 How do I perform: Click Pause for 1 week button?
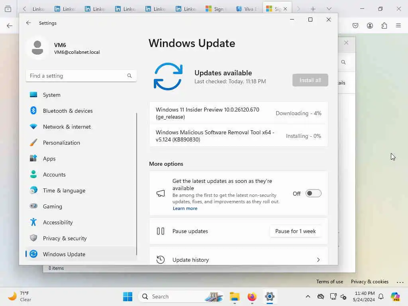coord(295,231)
